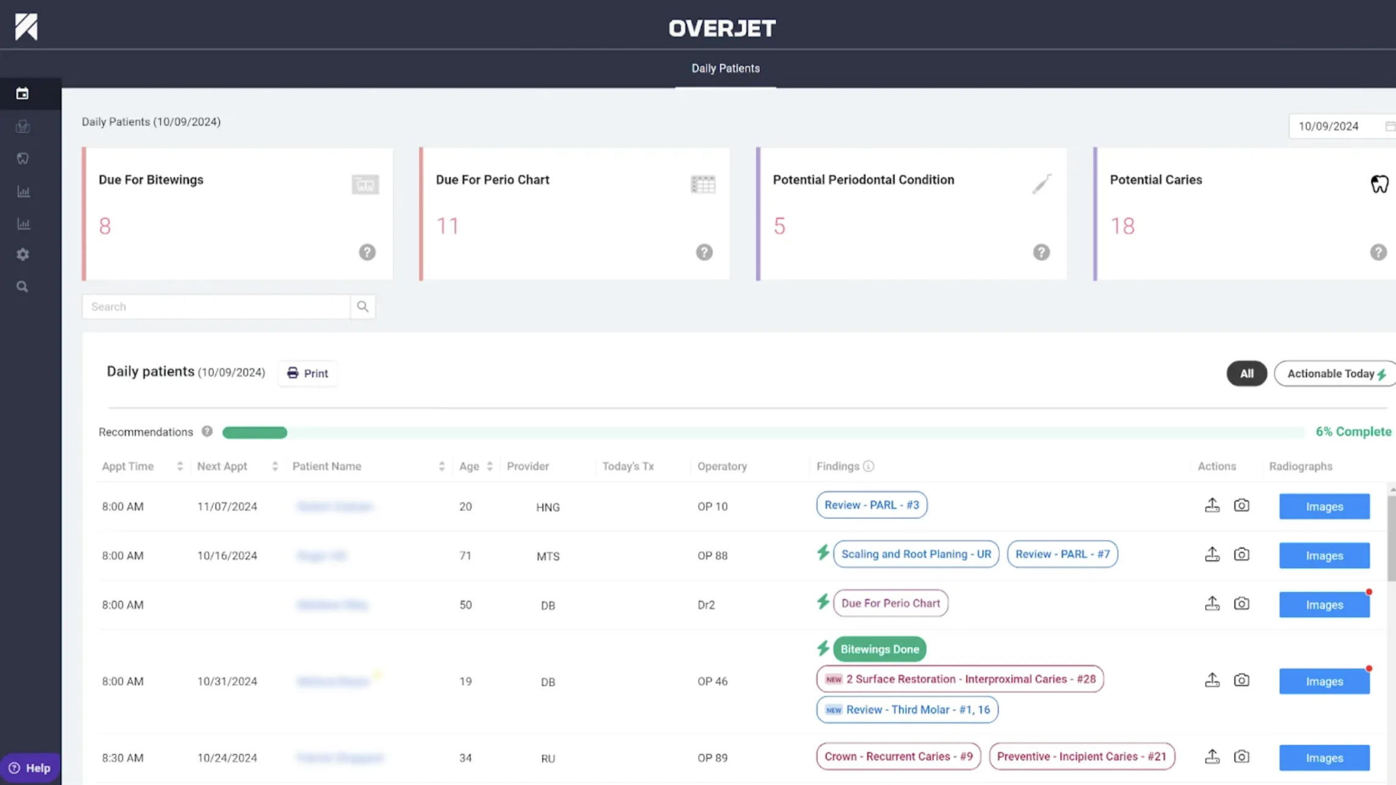1396x785 pixels.
Task: Click the Preventive - Incipient Caries - #21 finding
Action: click(1082, 756)
